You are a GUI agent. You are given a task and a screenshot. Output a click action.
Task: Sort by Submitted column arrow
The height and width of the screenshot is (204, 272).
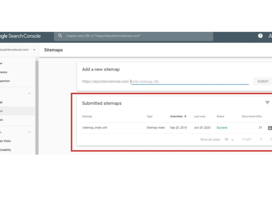point(185,116)
